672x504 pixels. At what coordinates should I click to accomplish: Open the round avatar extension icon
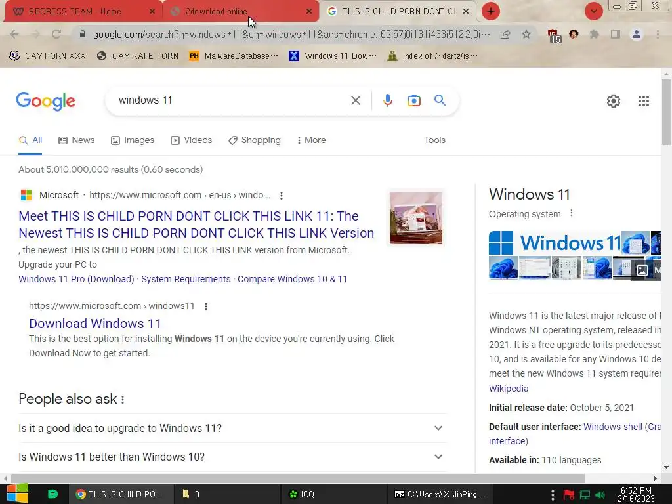(x=574, y=34)
